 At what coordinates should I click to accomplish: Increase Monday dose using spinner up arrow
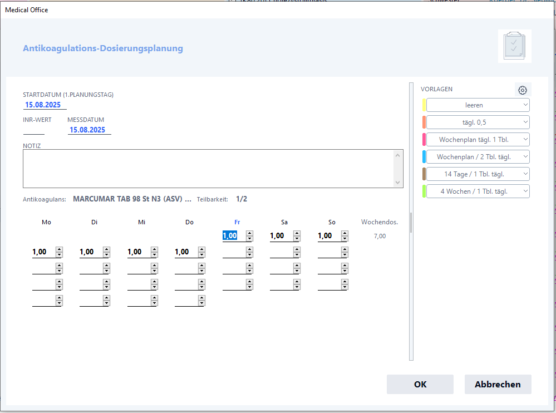coord(60,249)
